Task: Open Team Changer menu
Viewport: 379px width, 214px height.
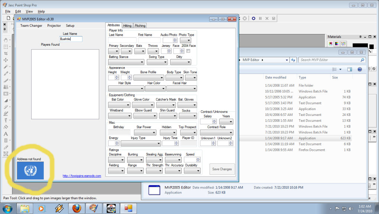Action: (x=31, y=26)
